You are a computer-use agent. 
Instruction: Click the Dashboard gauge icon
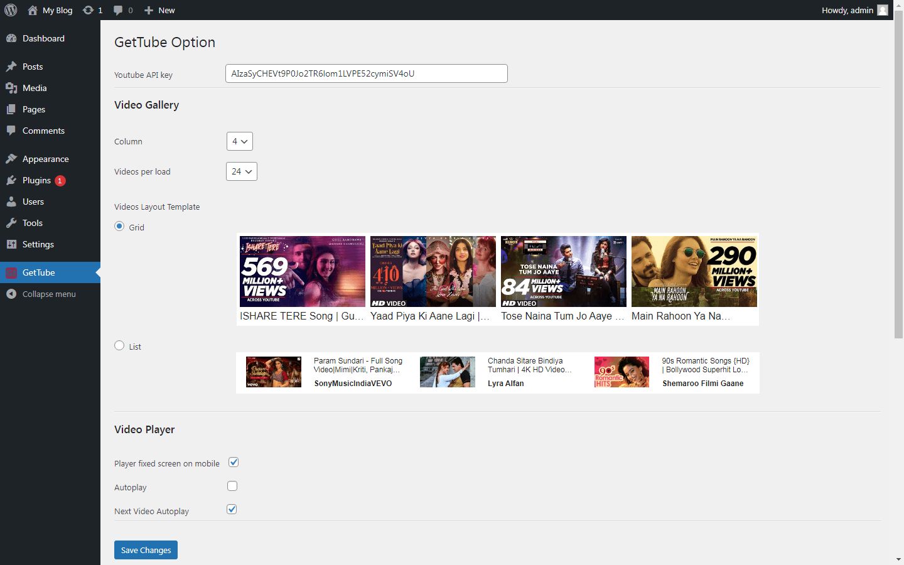pyautogui.click(x=11, y=38)
